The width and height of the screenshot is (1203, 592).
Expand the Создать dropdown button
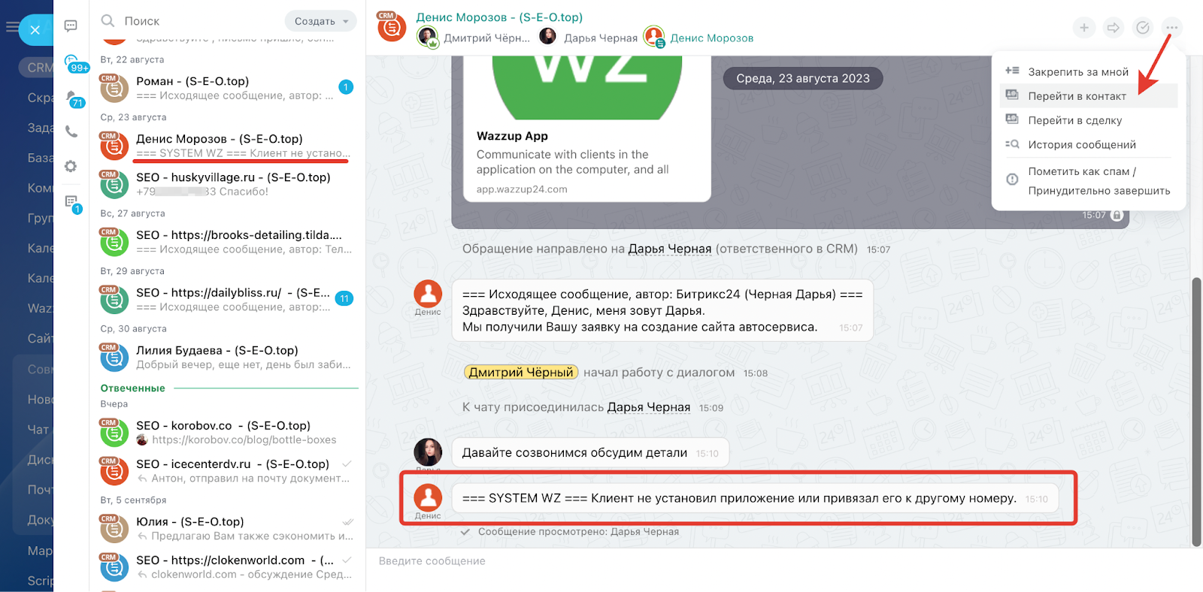click(x=321, y=21)
